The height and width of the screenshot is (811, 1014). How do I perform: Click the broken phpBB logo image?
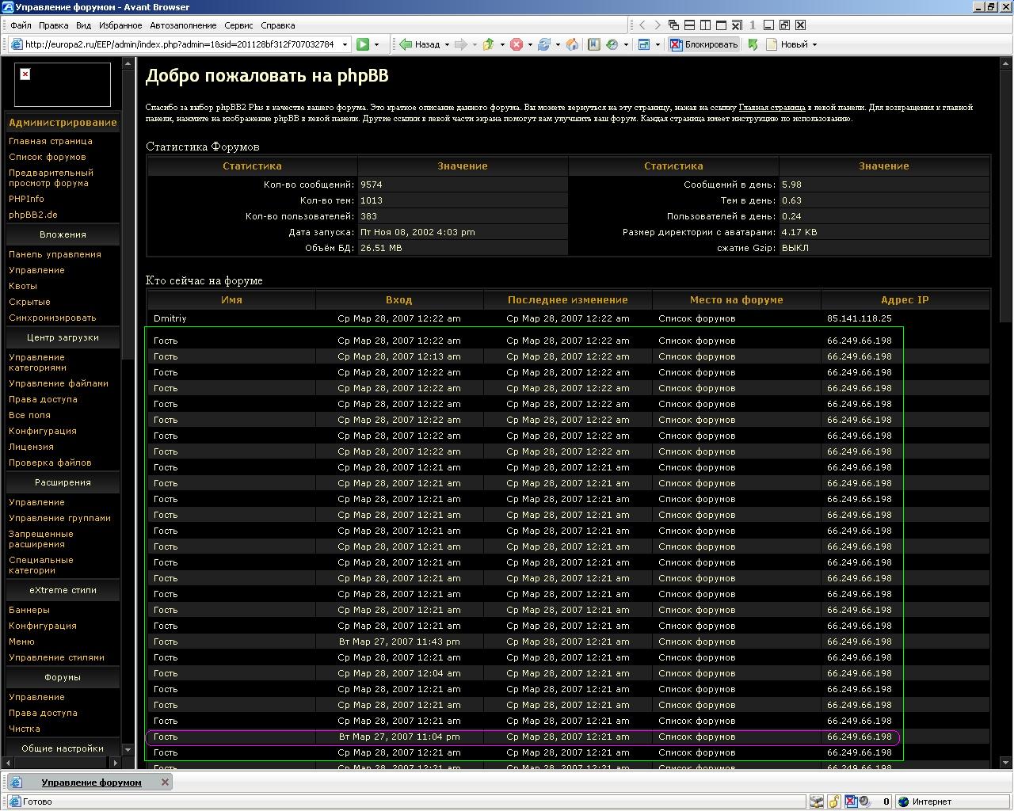point(25,74)
